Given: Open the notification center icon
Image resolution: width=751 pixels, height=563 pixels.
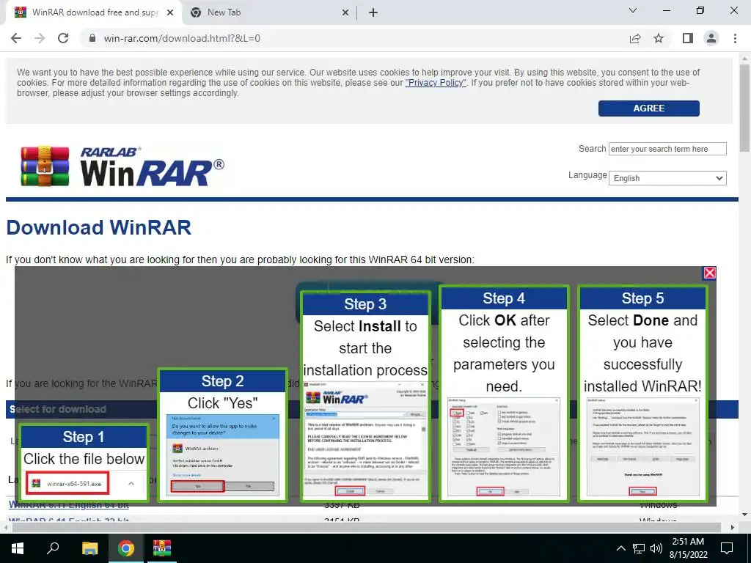Looking at the screenshot, I should tap(727, 548).
